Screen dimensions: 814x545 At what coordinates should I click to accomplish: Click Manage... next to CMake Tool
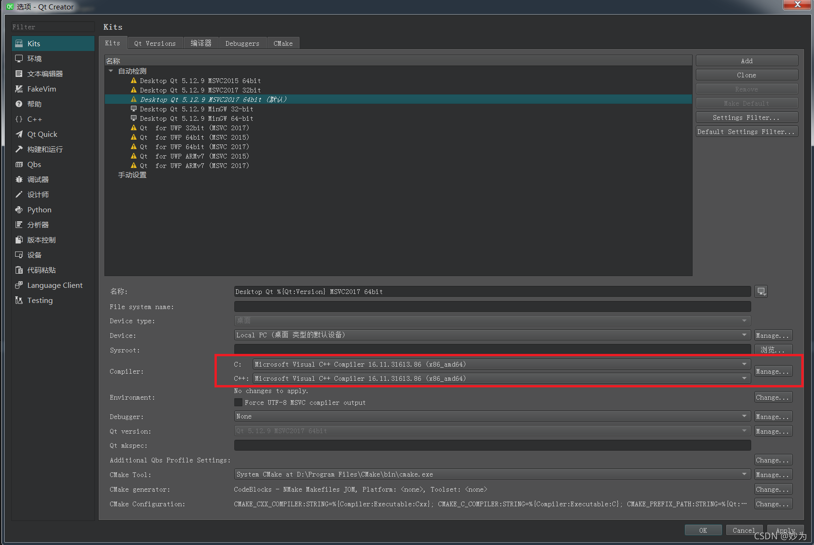[773, 475]
